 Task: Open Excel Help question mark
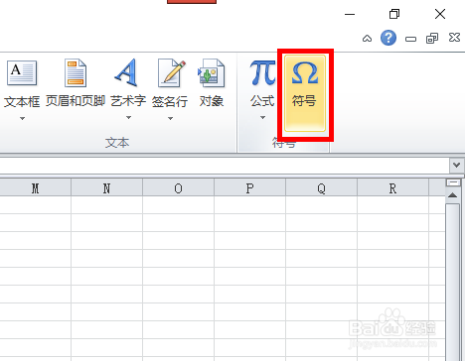[388, 38]
